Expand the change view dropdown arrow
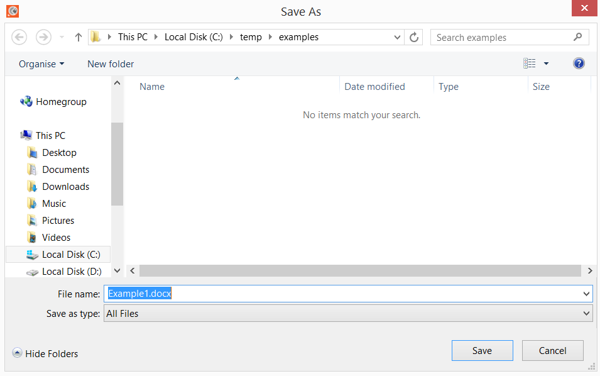Viewport: 600px width, 376px height. (x=545, y=63)
